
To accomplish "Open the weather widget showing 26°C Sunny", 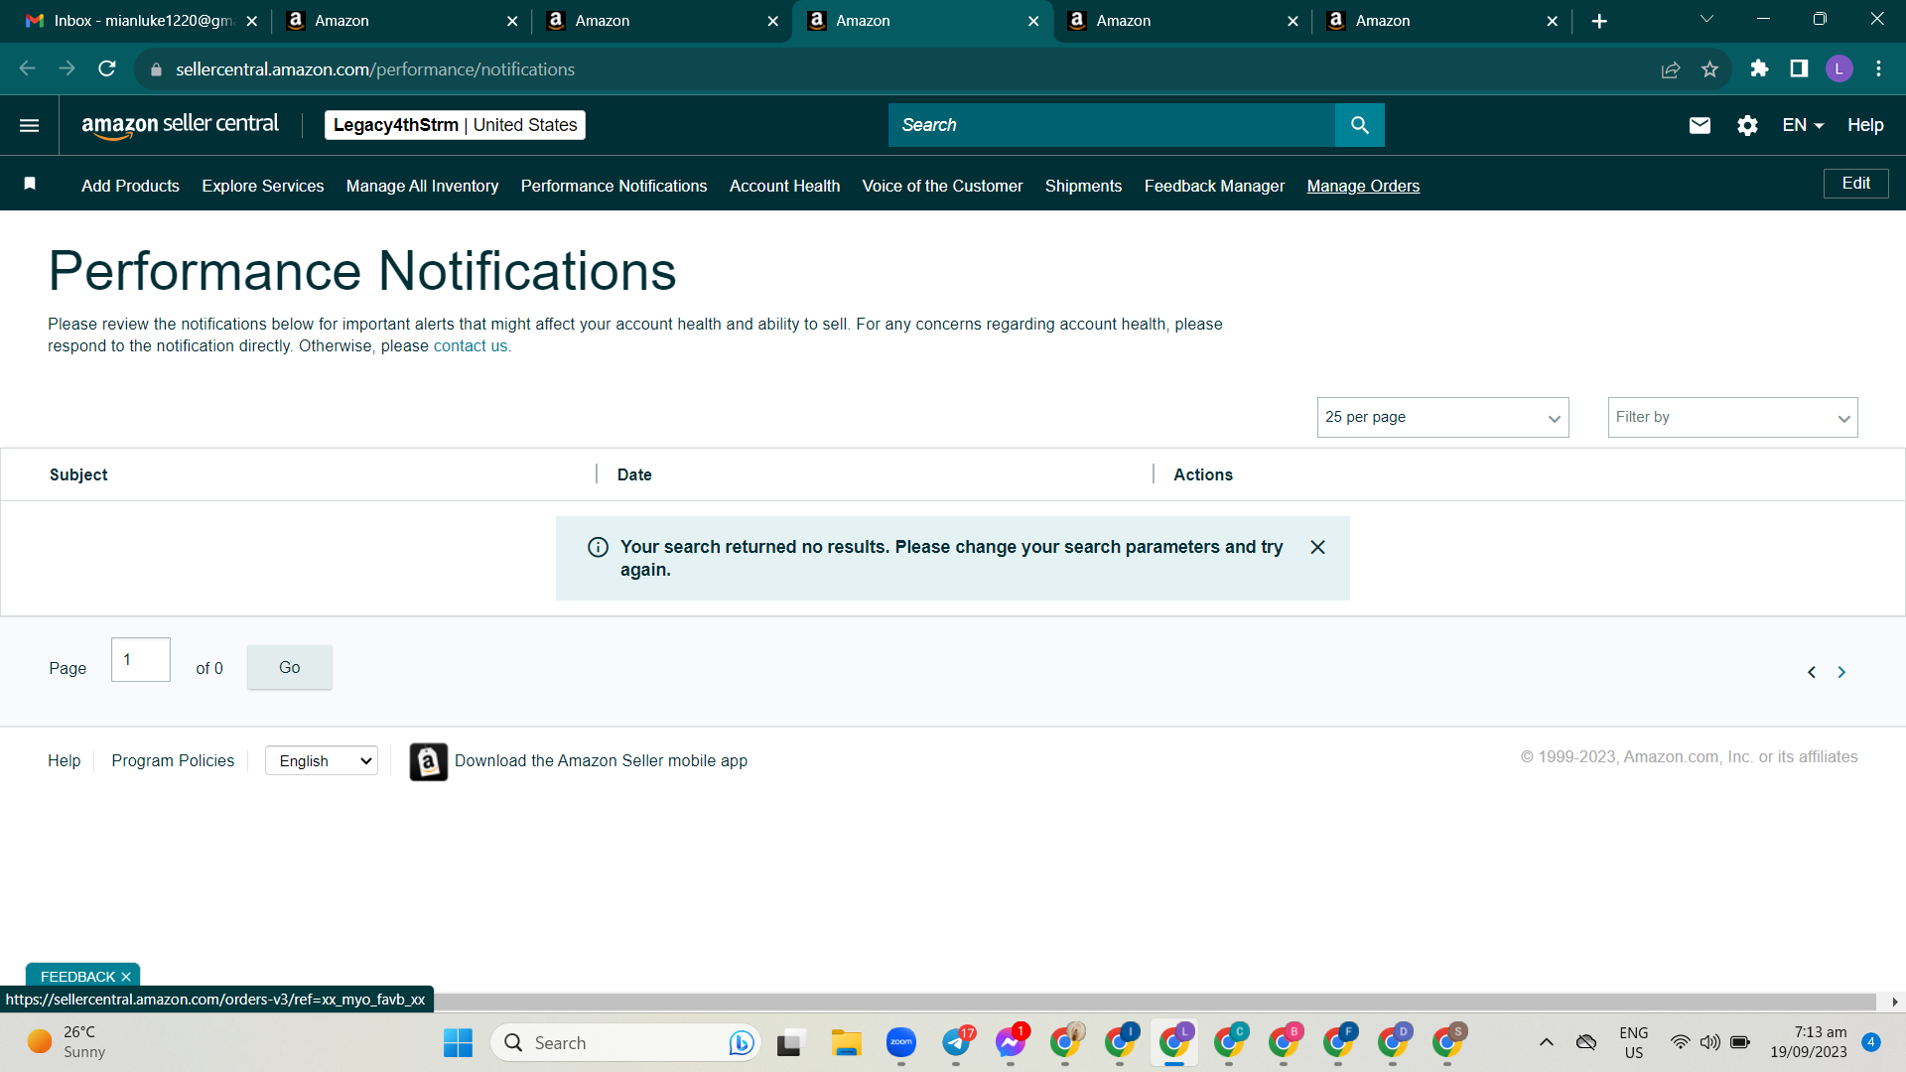I will pos(67,1042).
